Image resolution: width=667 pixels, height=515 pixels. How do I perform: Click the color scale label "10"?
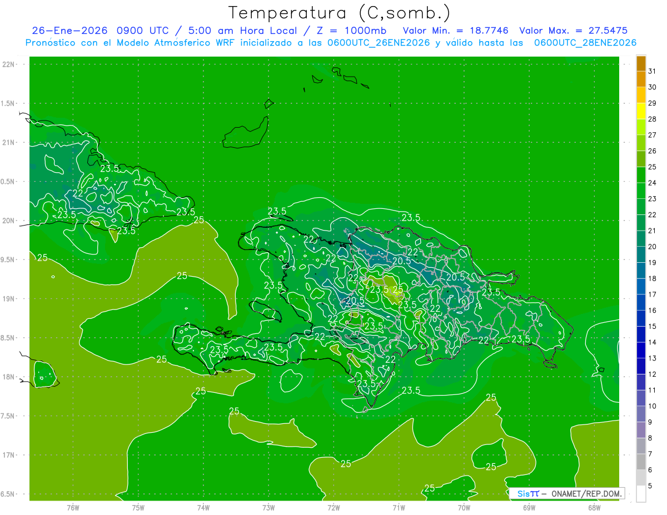652,406
